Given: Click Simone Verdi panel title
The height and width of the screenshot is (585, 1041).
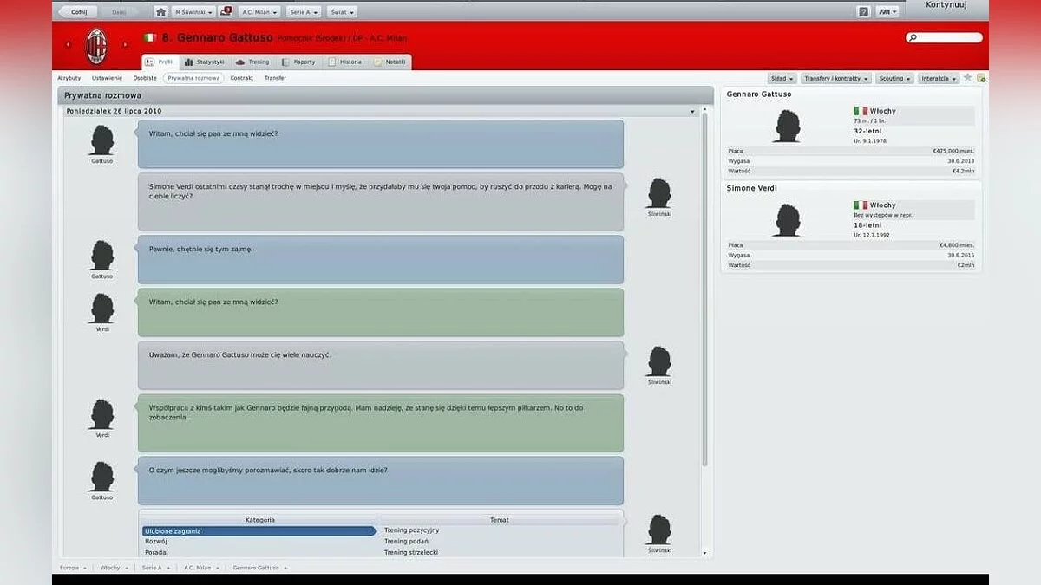Looking at the screenshot, I should [752, 188].
